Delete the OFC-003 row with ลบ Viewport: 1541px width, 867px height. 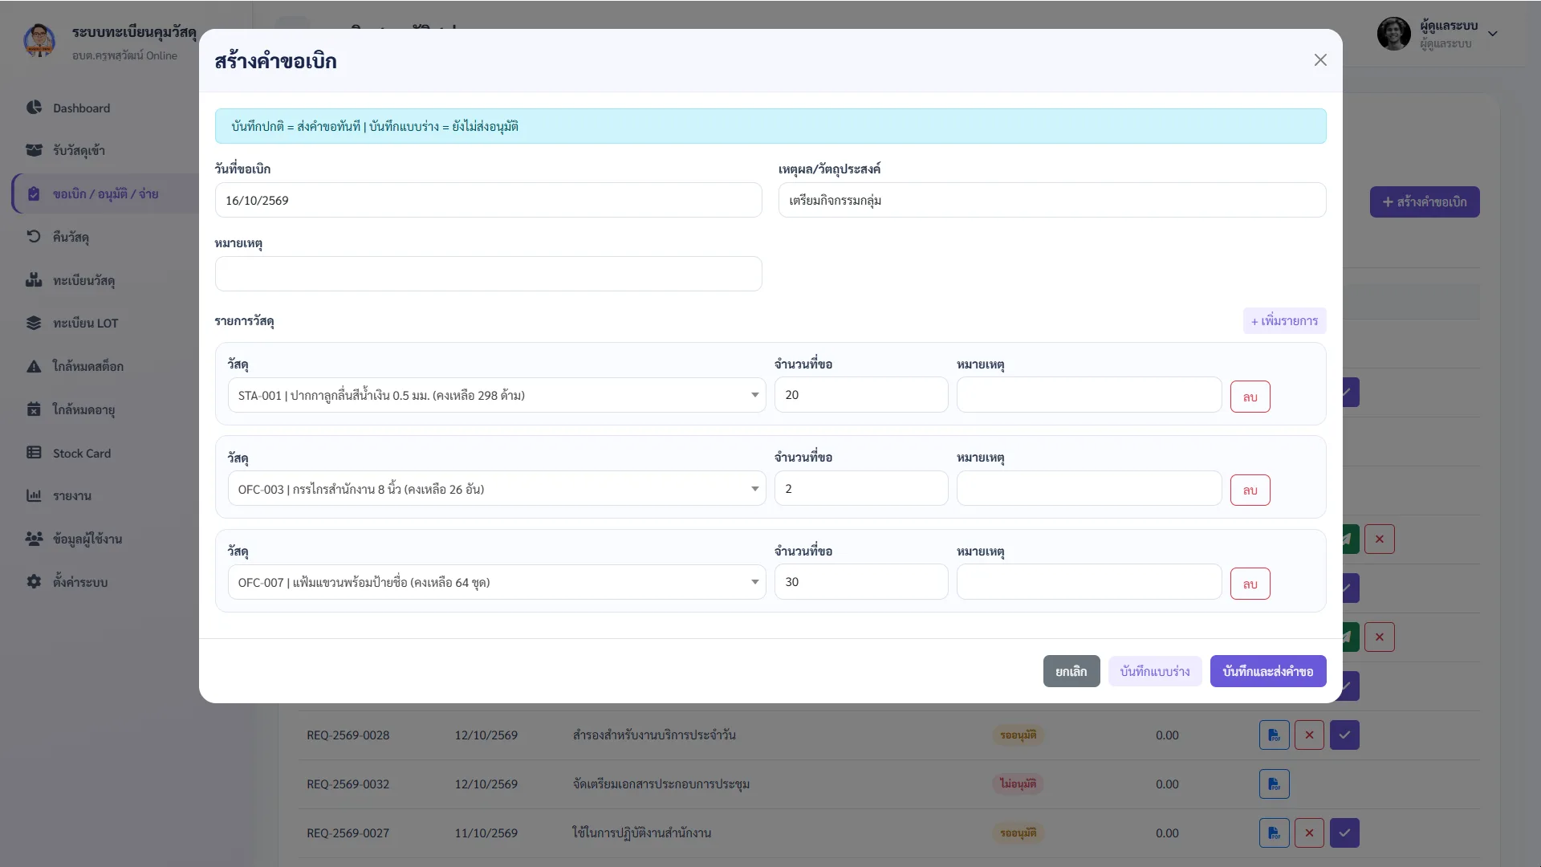click(x=1250, y=490)
